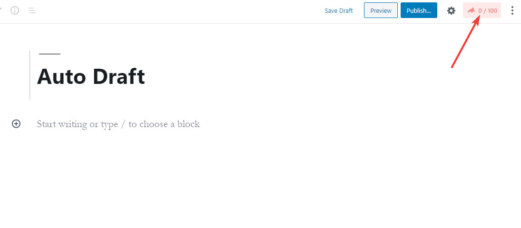Click the add block plus icon

[16, 124]
